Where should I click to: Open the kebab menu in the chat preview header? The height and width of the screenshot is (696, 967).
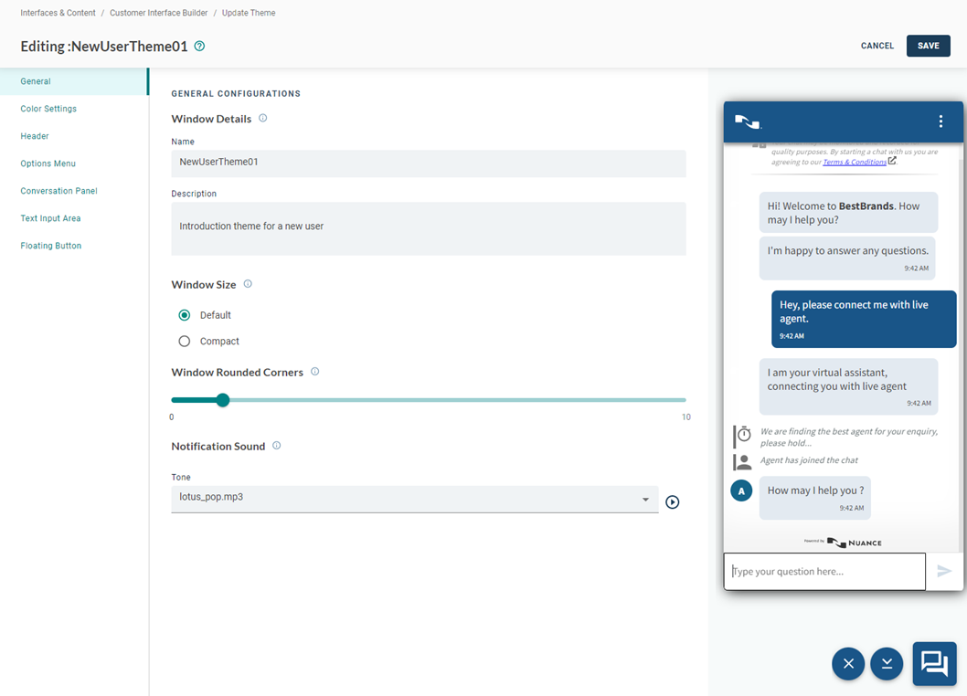tap(940, 121)
